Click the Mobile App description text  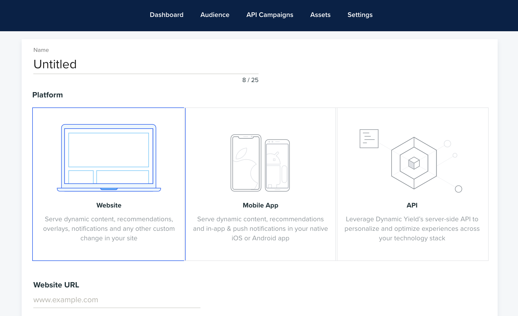click(x=260, y=229)
